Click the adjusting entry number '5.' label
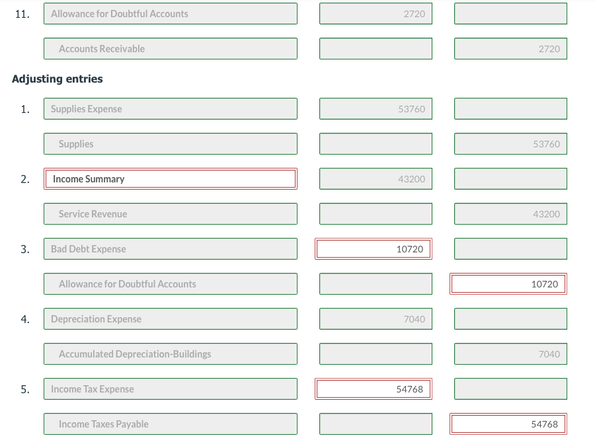Image resolution: width=597 pixels, height=446 pixels. (x=25, y=389)
